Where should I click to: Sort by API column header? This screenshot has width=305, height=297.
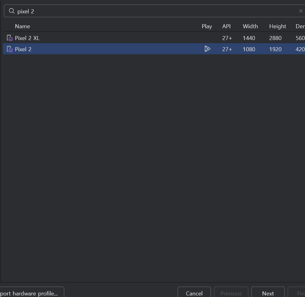(226, 26)
